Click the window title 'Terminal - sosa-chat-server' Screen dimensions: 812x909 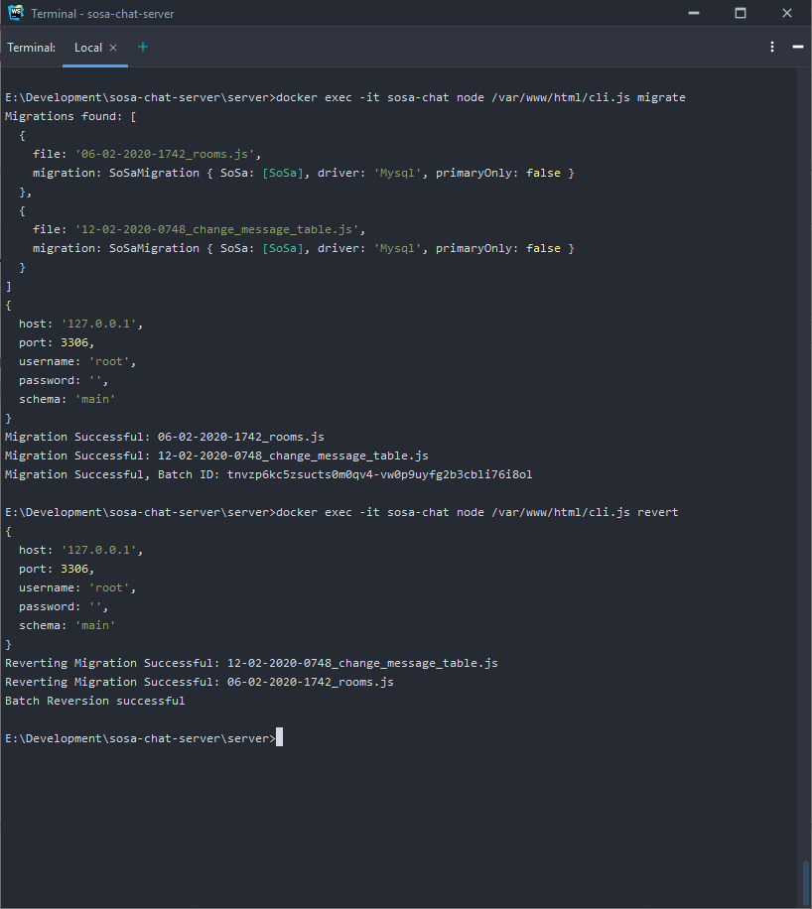pyautogui.click(x=102, y=13)
